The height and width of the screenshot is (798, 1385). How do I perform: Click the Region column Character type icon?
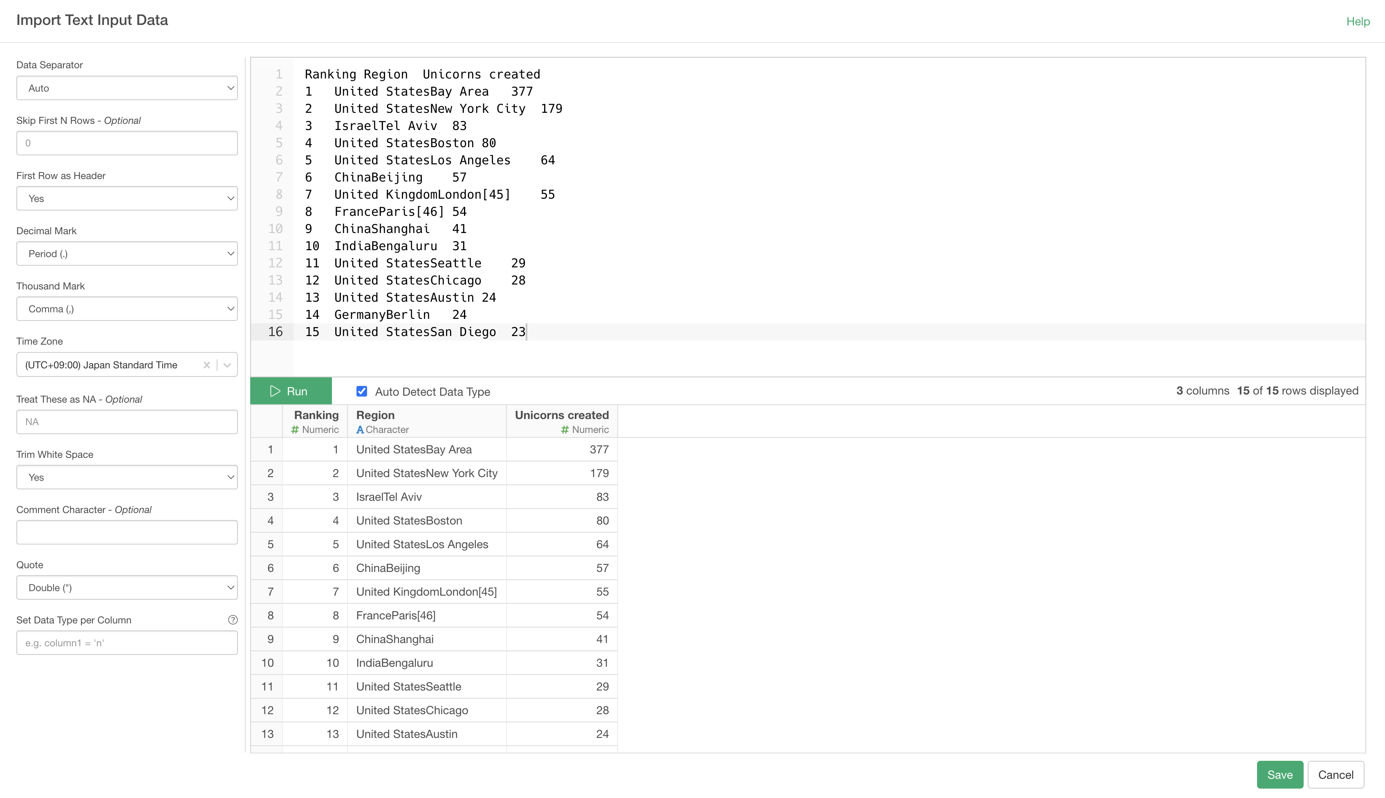[x=360, y=430]
